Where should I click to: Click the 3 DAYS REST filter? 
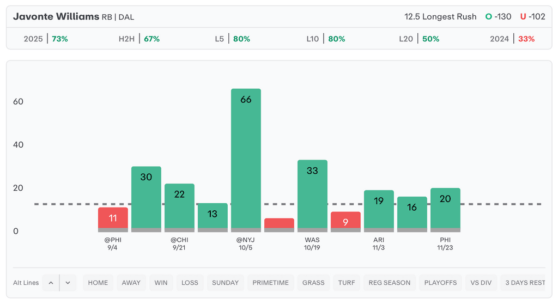click(x=525, y=283)
